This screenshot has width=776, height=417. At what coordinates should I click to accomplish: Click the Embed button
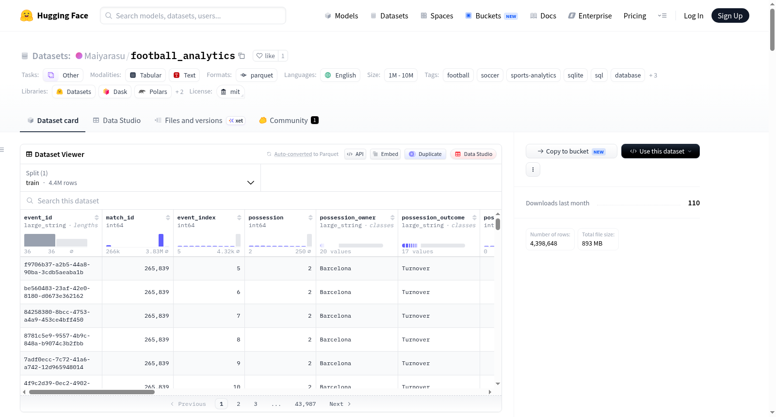[385, 154]
